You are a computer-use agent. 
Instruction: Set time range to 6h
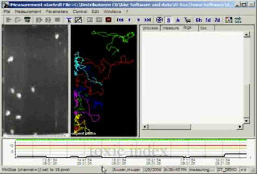[199, 20]
